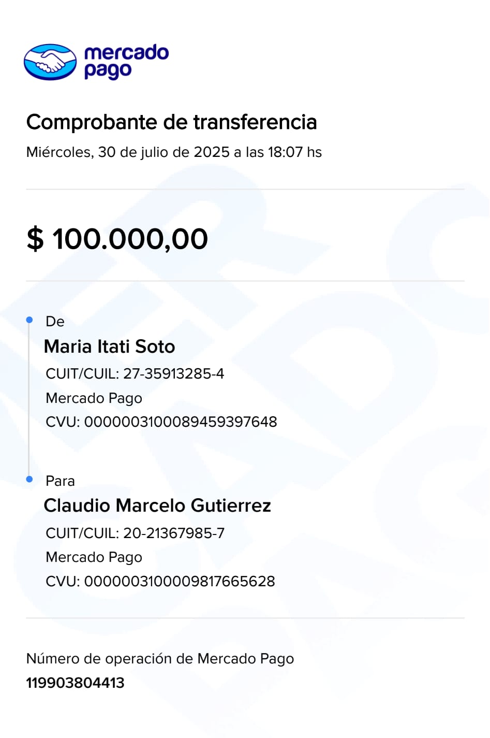Screen dimensions: 490x738
Task: Click "Mercado Pago" under the sender name
Action: tap(94, 398)
